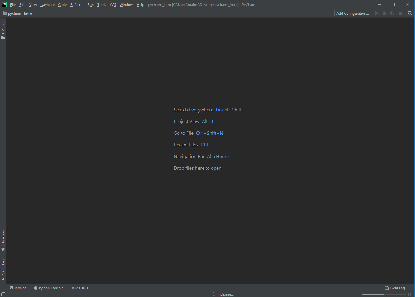Open the VCS menu

coord(113,4)
